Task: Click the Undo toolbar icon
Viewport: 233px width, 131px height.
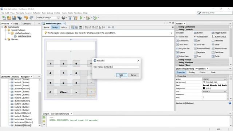Action: click(x=26, y=18)
